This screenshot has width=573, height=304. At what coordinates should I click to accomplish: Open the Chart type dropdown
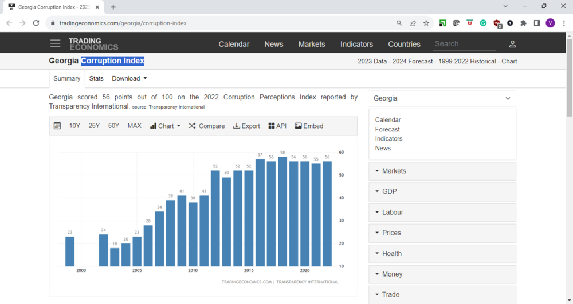[x=165, y=126]
